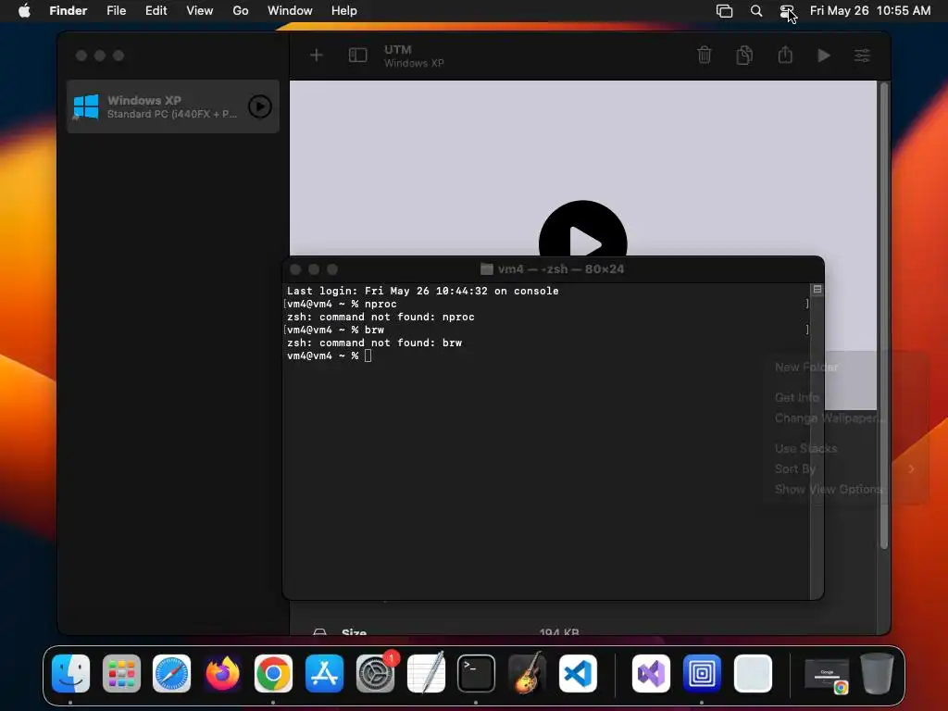Click the play button beside Windows XP in sidebar
The image size is (948, 711).
pos(260,106)
